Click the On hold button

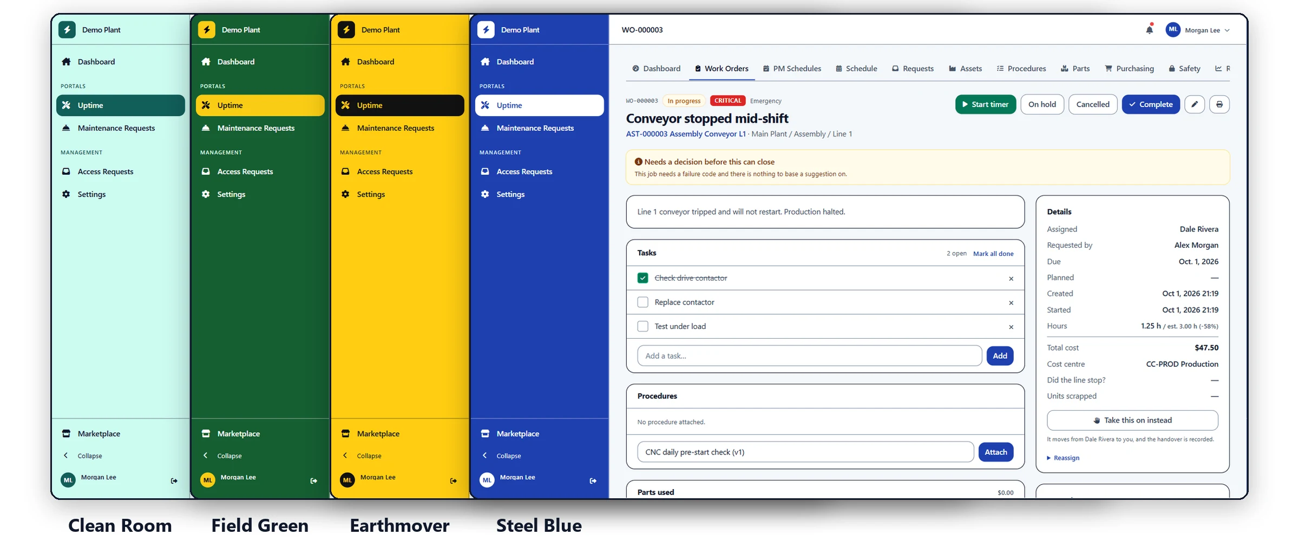click(1042, 104)
